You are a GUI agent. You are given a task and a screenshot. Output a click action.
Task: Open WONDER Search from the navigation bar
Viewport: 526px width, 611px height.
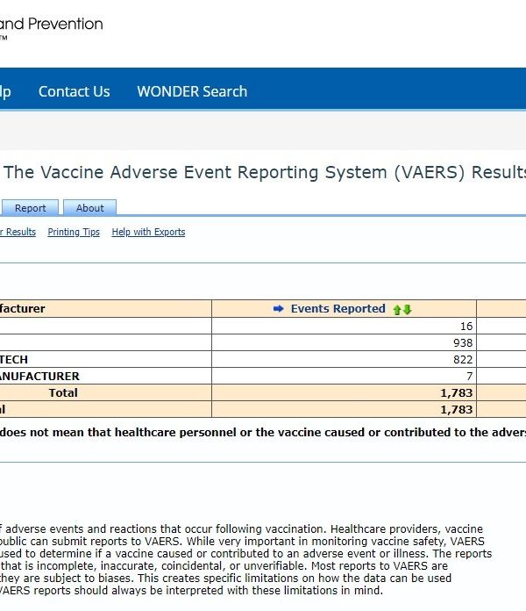192,91
